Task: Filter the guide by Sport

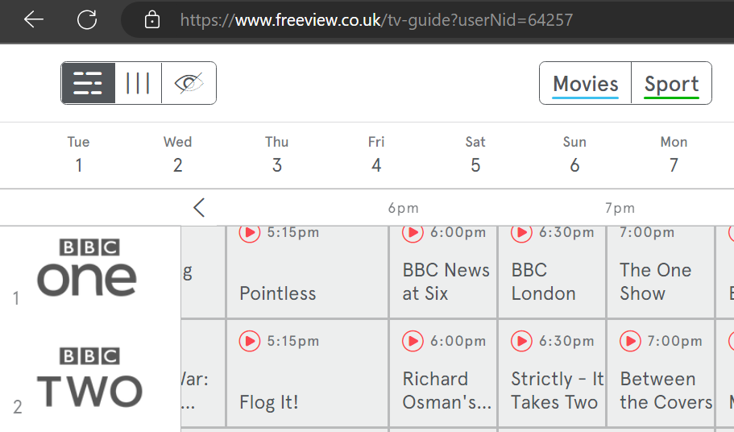Action: [671, 84]
